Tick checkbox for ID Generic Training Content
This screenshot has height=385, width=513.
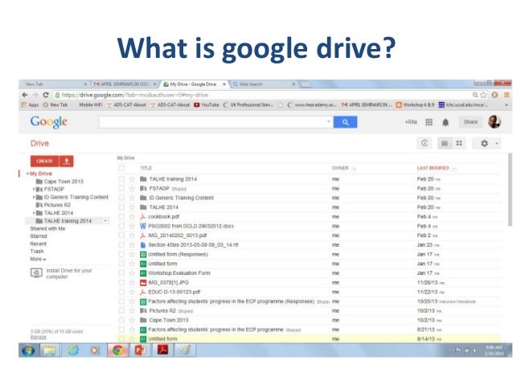click(121, 198)
